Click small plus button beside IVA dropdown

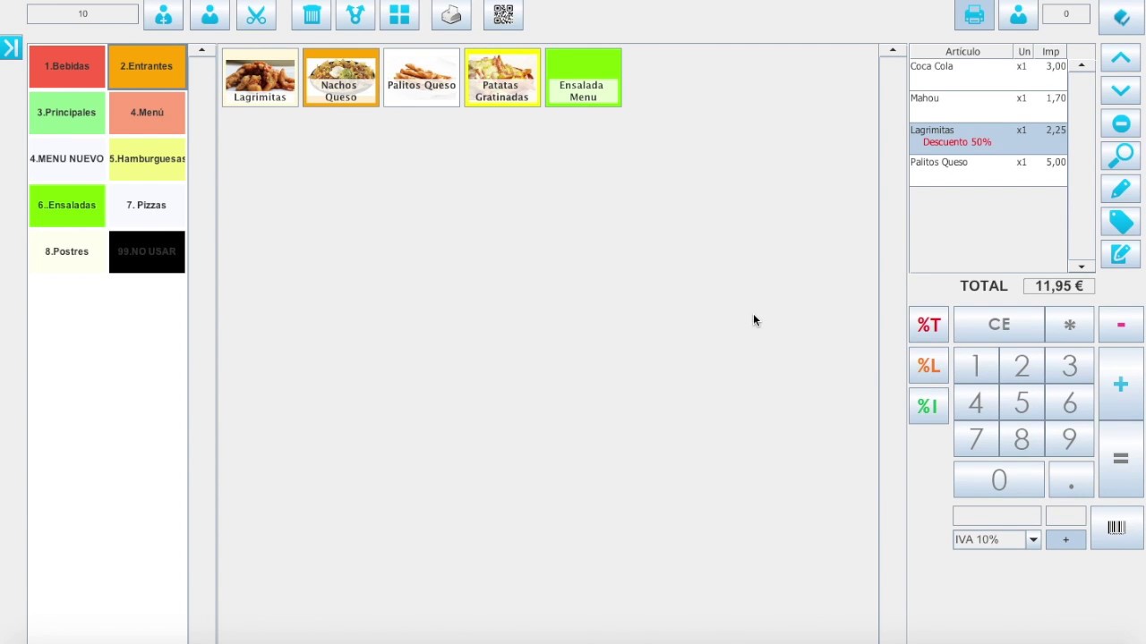coord(1065,539)
